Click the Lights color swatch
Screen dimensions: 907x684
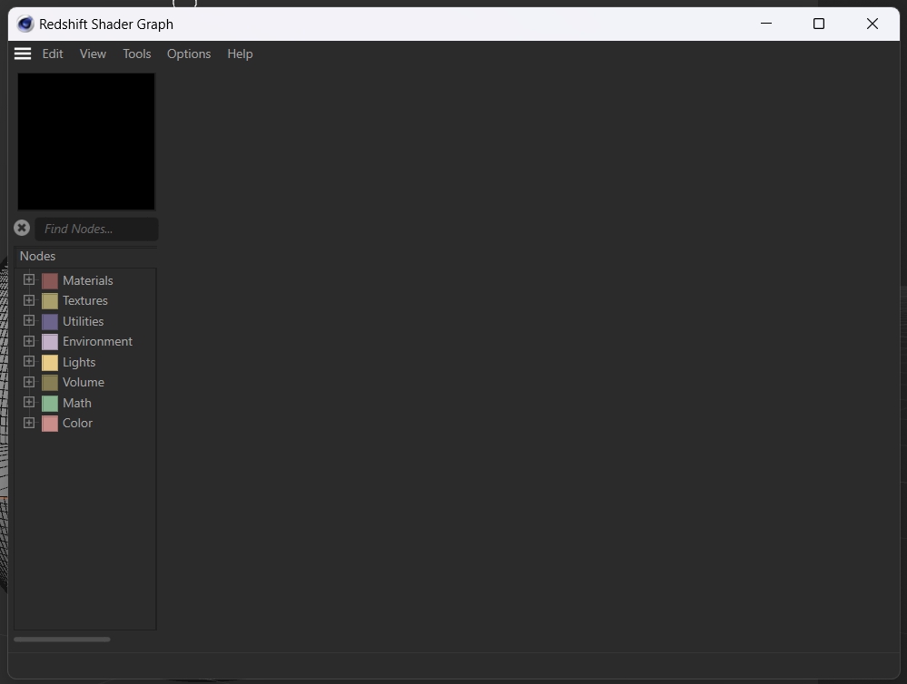pos(50,363)
